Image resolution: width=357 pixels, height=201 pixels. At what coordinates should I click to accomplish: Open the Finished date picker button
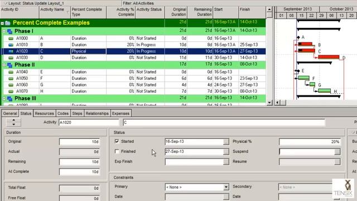226,152
